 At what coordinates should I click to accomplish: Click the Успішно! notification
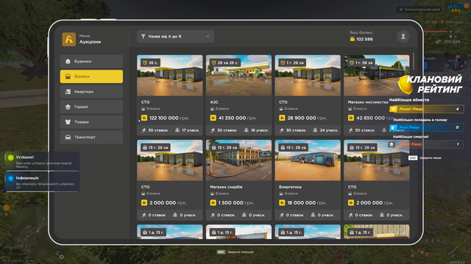[x=42, y=161]
